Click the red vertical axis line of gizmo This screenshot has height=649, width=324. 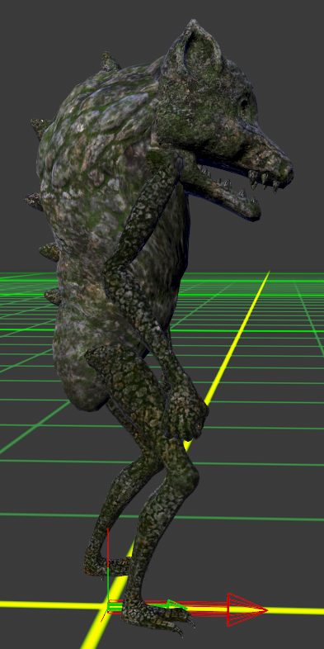108,565
